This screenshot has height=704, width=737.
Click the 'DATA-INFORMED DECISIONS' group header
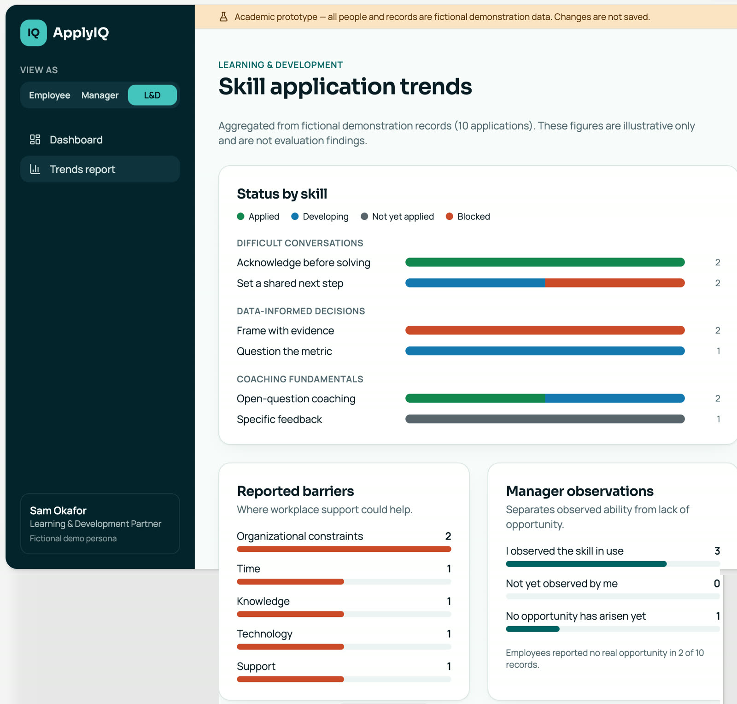pos(301,311)
